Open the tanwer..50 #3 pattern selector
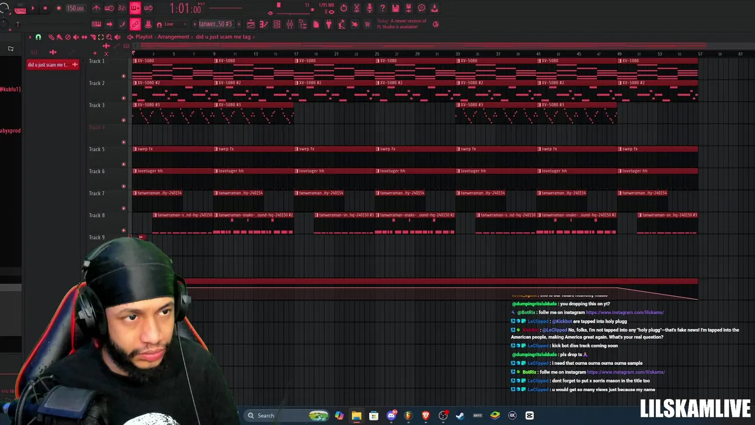 (x=215, y=24)
